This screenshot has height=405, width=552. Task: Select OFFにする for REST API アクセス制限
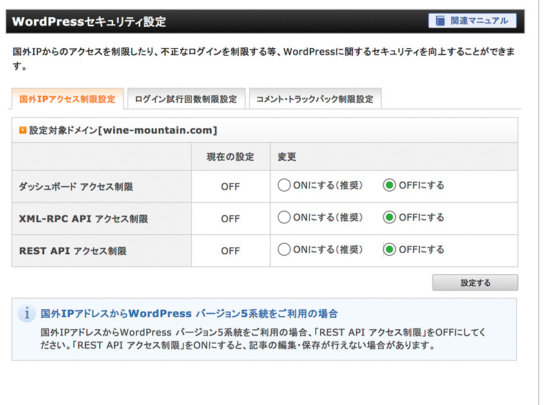tap(389, 249)
